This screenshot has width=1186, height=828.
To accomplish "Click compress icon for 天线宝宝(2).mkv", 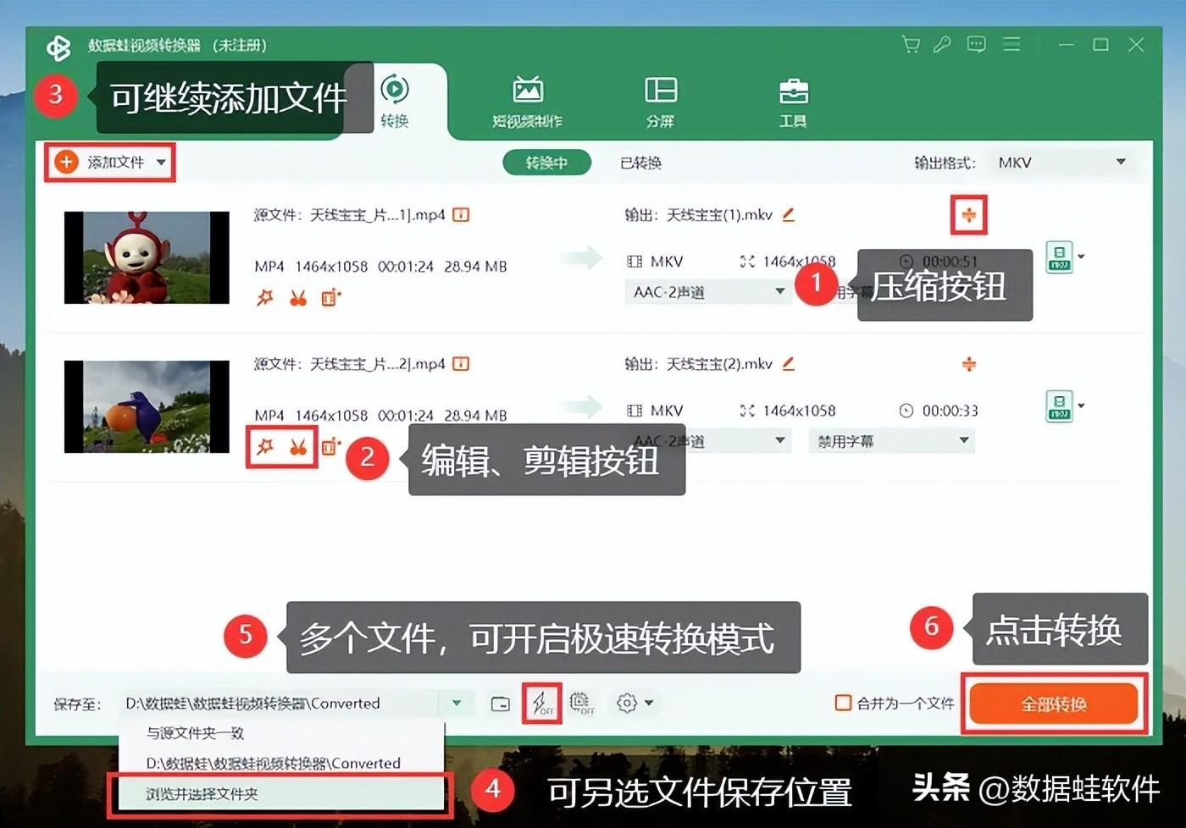I will tap(968, 364).
